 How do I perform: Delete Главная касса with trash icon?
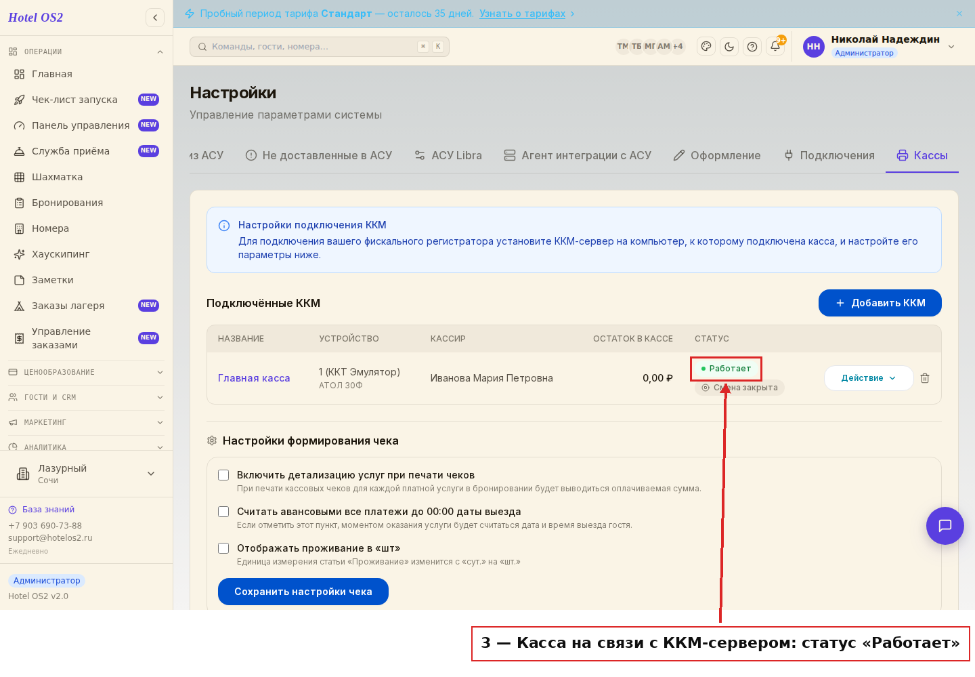pyautogui.click(x=925, y=378)
